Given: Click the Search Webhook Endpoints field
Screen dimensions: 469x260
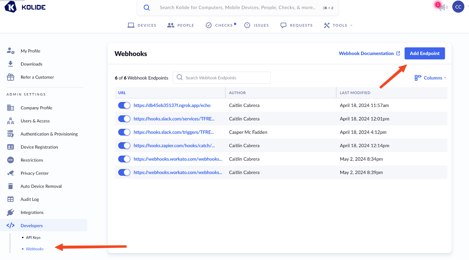Looking at the screenshot, I should (x=222, y=78).
